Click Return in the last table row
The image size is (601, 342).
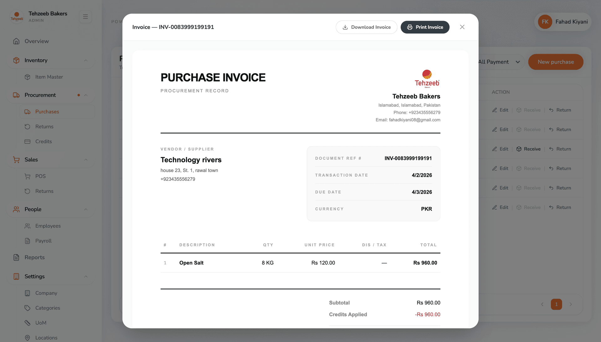560,207
